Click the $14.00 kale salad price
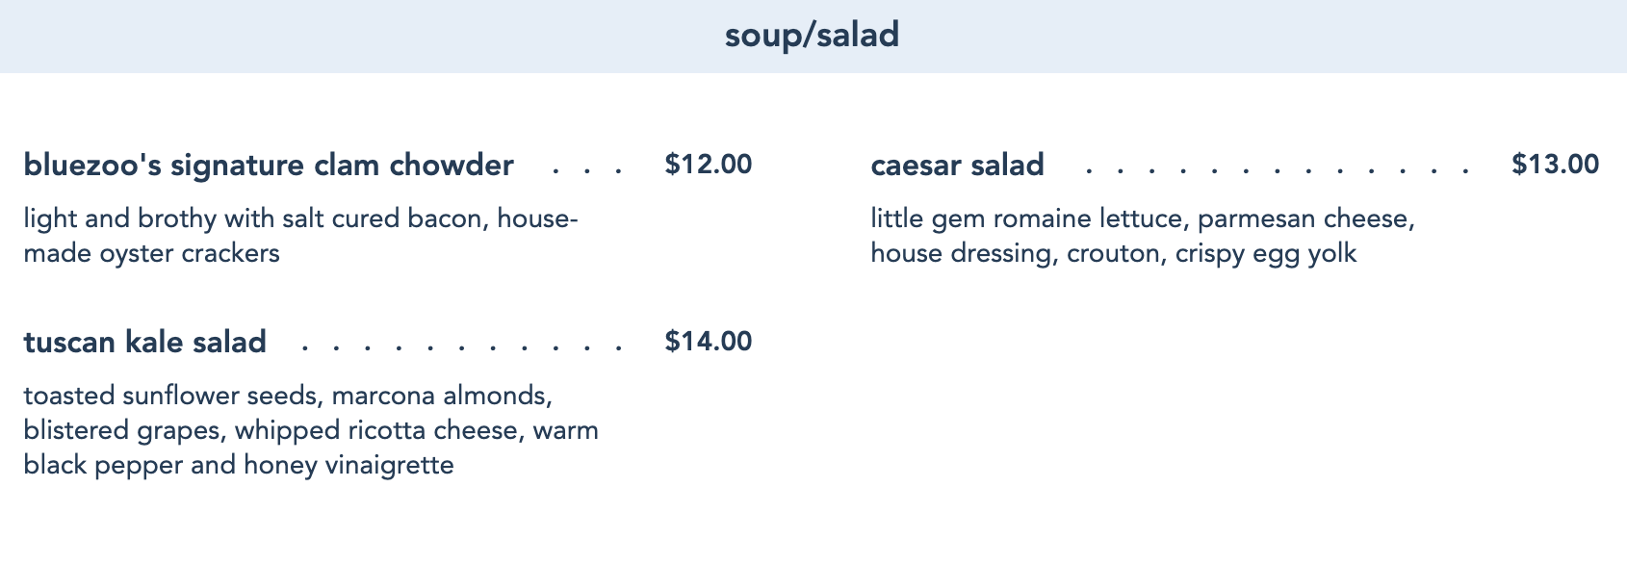1627x564 pixels. coord(708,342)
